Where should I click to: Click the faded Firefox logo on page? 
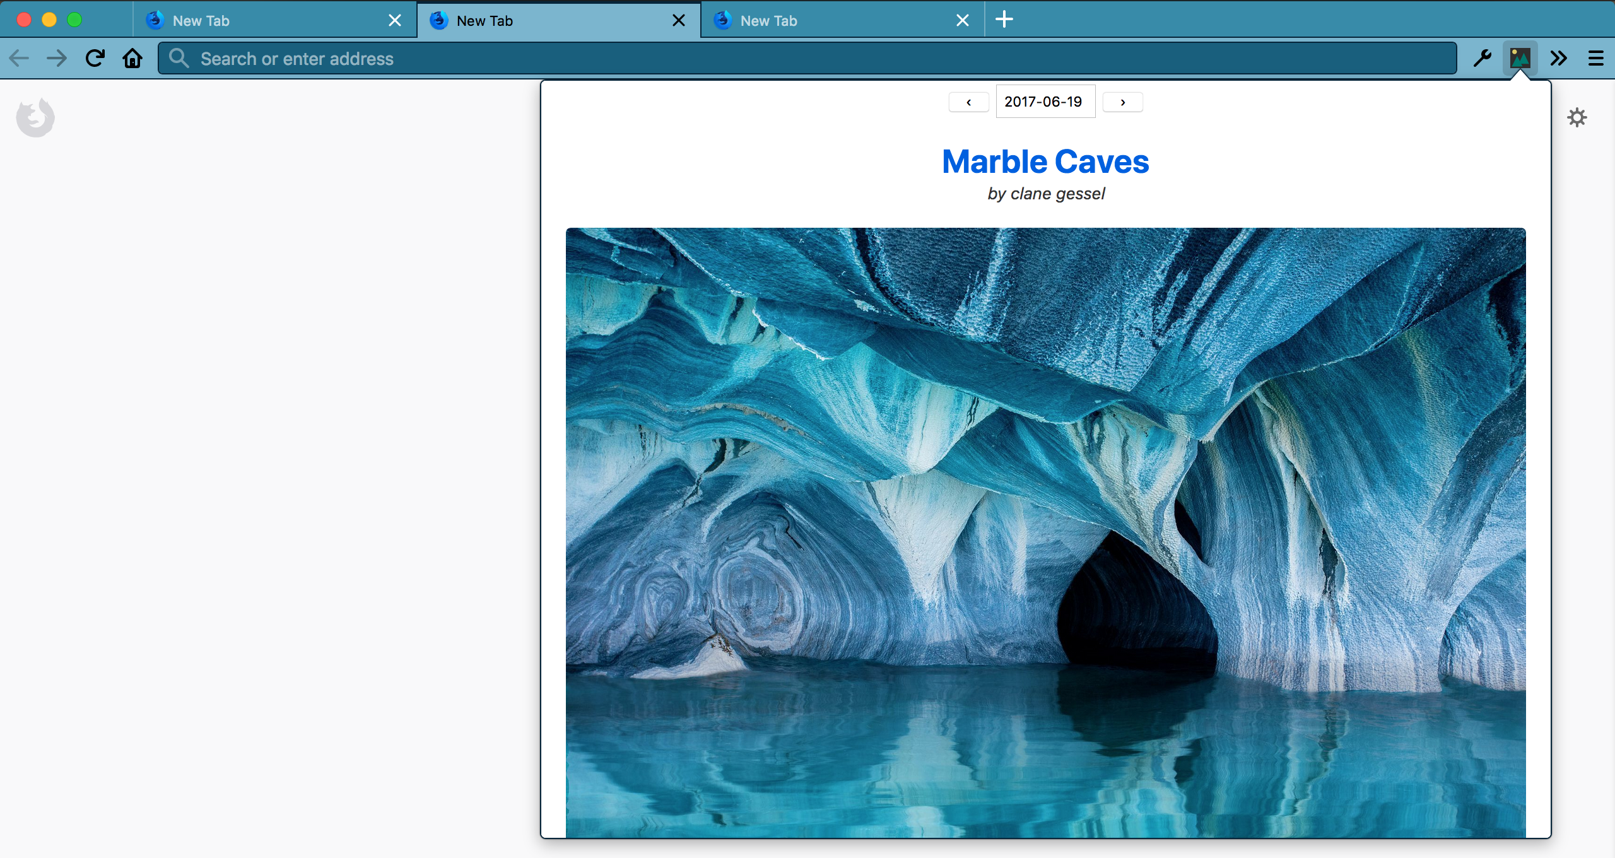pos(35,117)
